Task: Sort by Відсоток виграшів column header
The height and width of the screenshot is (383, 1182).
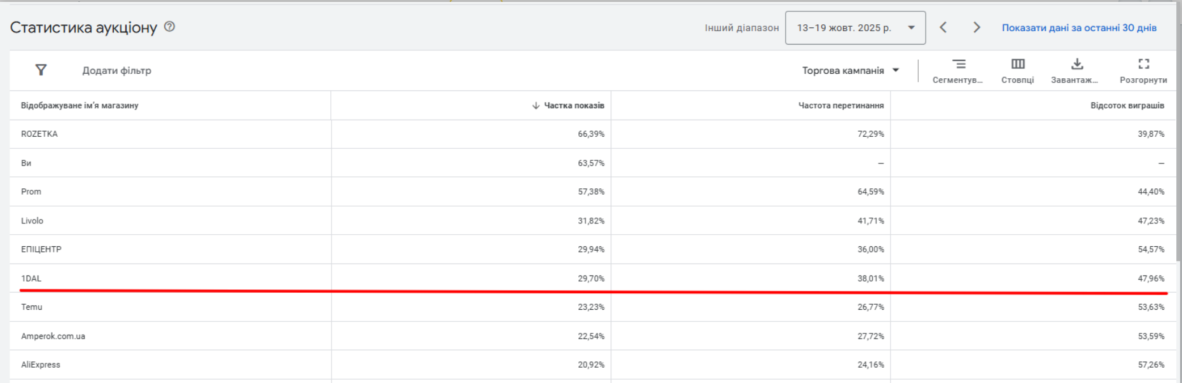Action: 1127,106
